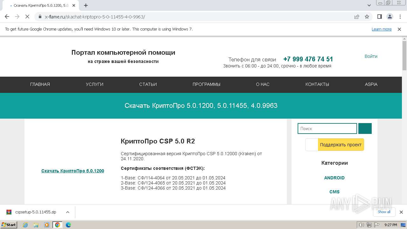Viewport: 407px width, 229px height.
Task: Click the teal search submit button
Action: pos(365,128)
